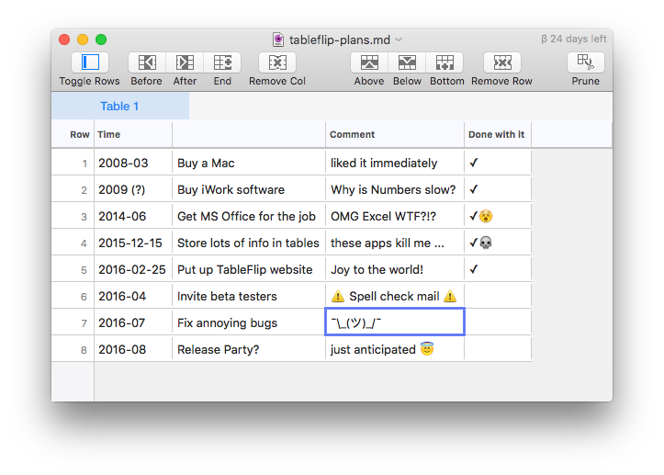Select row number 8
This screenshot has width=664, height=475.
click(x=73, y=350)
